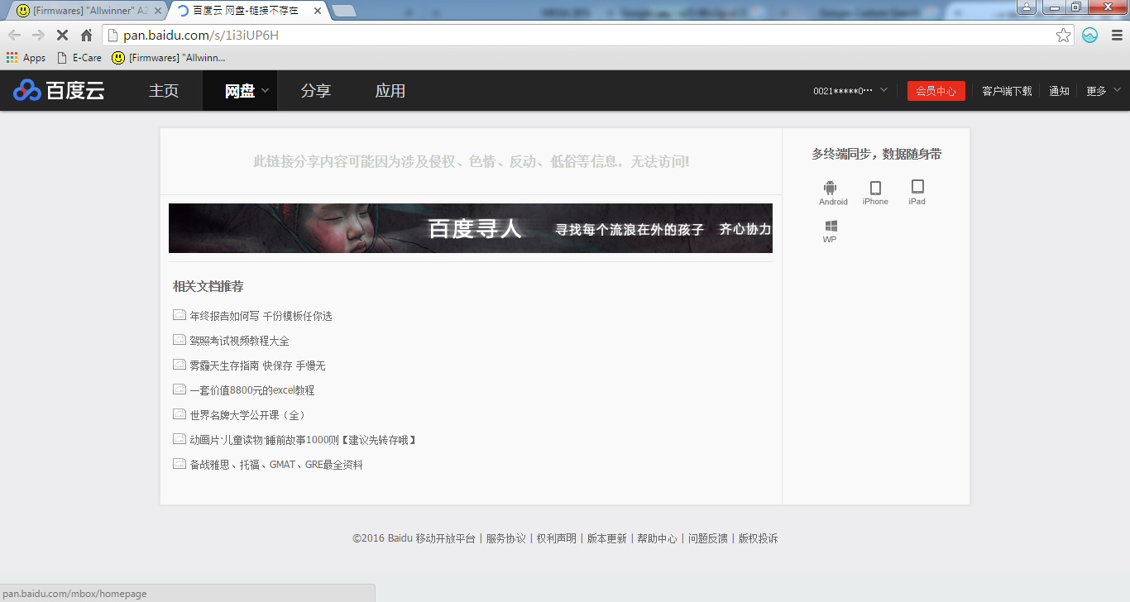The width and height of the screenshot is (1130, 602).
Task: Go to 主页 in the navigation bar
Action: pyautogui.click(x=164, y=91)
